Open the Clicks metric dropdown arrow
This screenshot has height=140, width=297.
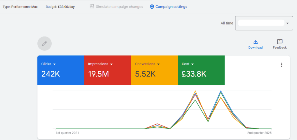[54, 64]
